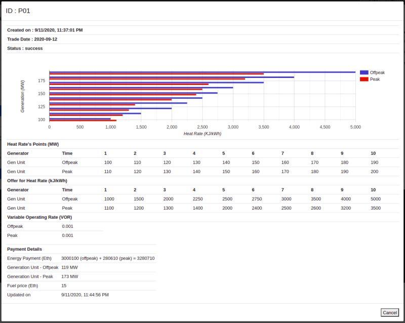The image size is (405, 323).
Task: Click 'Generation (MW)' axis title
Action: (x=22, y=96)
